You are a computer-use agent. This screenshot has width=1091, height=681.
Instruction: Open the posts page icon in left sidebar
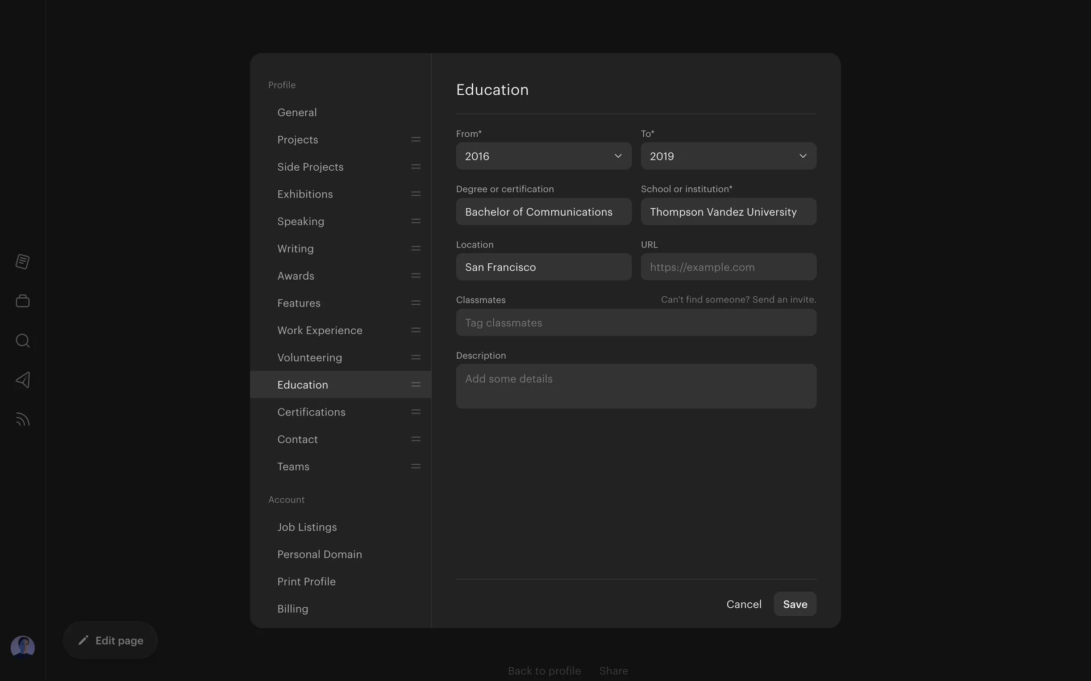[x=23, y=262]
